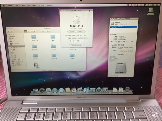The image size is (162, 121).
Task: Apply the gray label color swatch
Action: click(x=132, y=51)
